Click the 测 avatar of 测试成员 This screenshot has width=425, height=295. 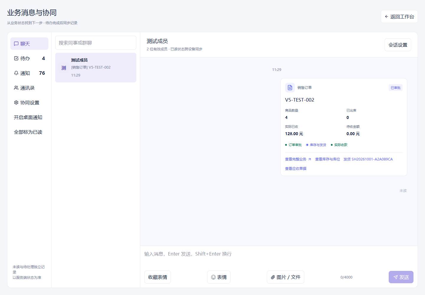(64, 68)
